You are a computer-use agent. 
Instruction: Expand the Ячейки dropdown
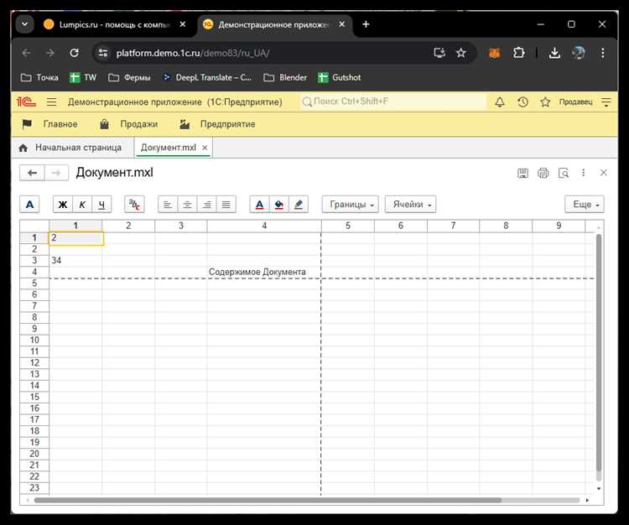pyautogui.click(x=410, y=204)
